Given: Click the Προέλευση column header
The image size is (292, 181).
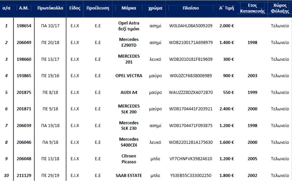Looking at the screenshot, I should click(x=98, y=8).
